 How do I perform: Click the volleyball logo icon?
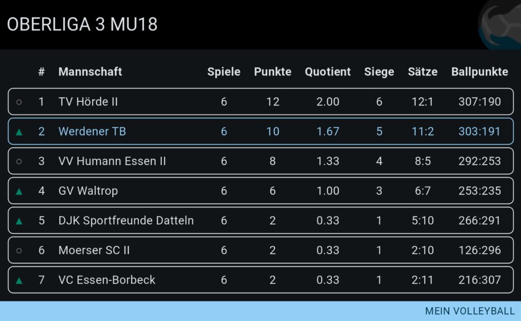coord(500,25)
